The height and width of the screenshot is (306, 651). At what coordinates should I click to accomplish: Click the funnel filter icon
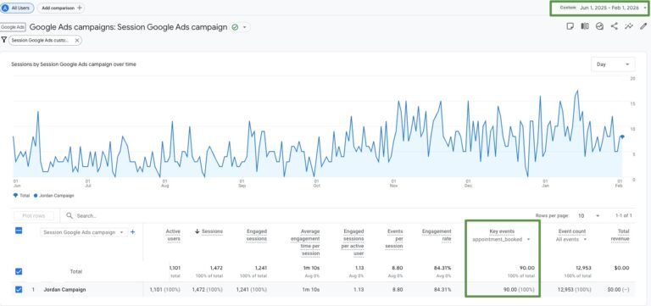click(x=3, y=41)
